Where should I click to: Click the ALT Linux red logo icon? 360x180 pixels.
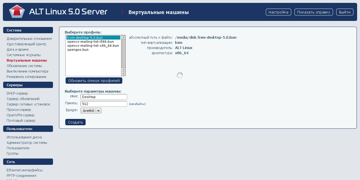pyautogui.click(x=17, y=11)
